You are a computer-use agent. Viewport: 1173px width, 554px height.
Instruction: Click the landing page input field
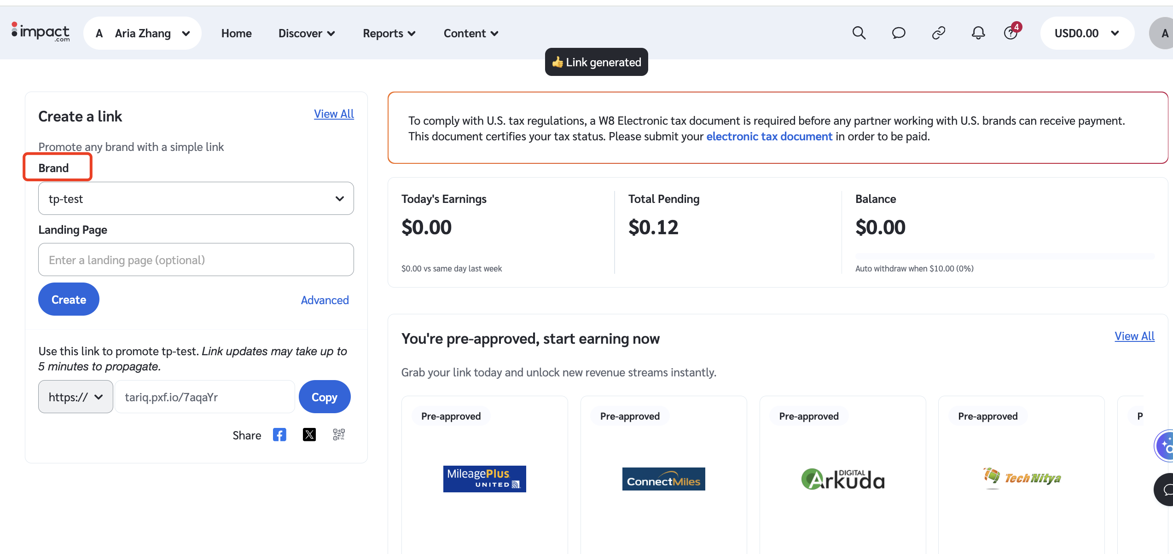click(x=196, y=260)
